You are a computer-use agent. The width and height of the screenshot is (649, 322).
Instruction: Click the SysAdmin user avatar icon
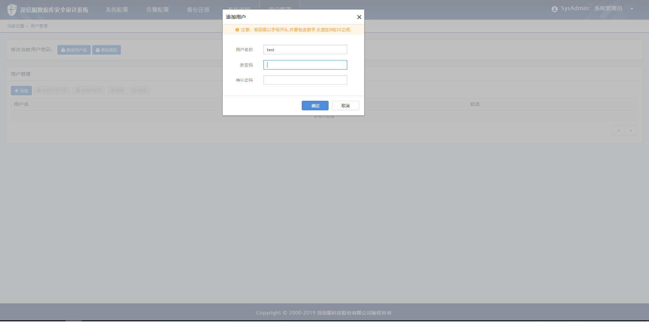555,9
